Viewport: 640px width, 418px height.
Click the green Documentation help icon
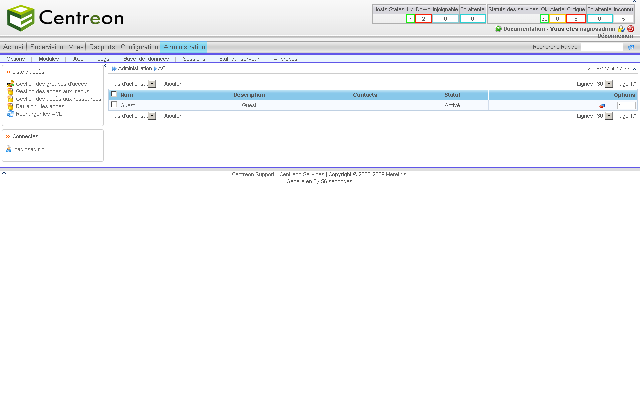coord(498,29)
